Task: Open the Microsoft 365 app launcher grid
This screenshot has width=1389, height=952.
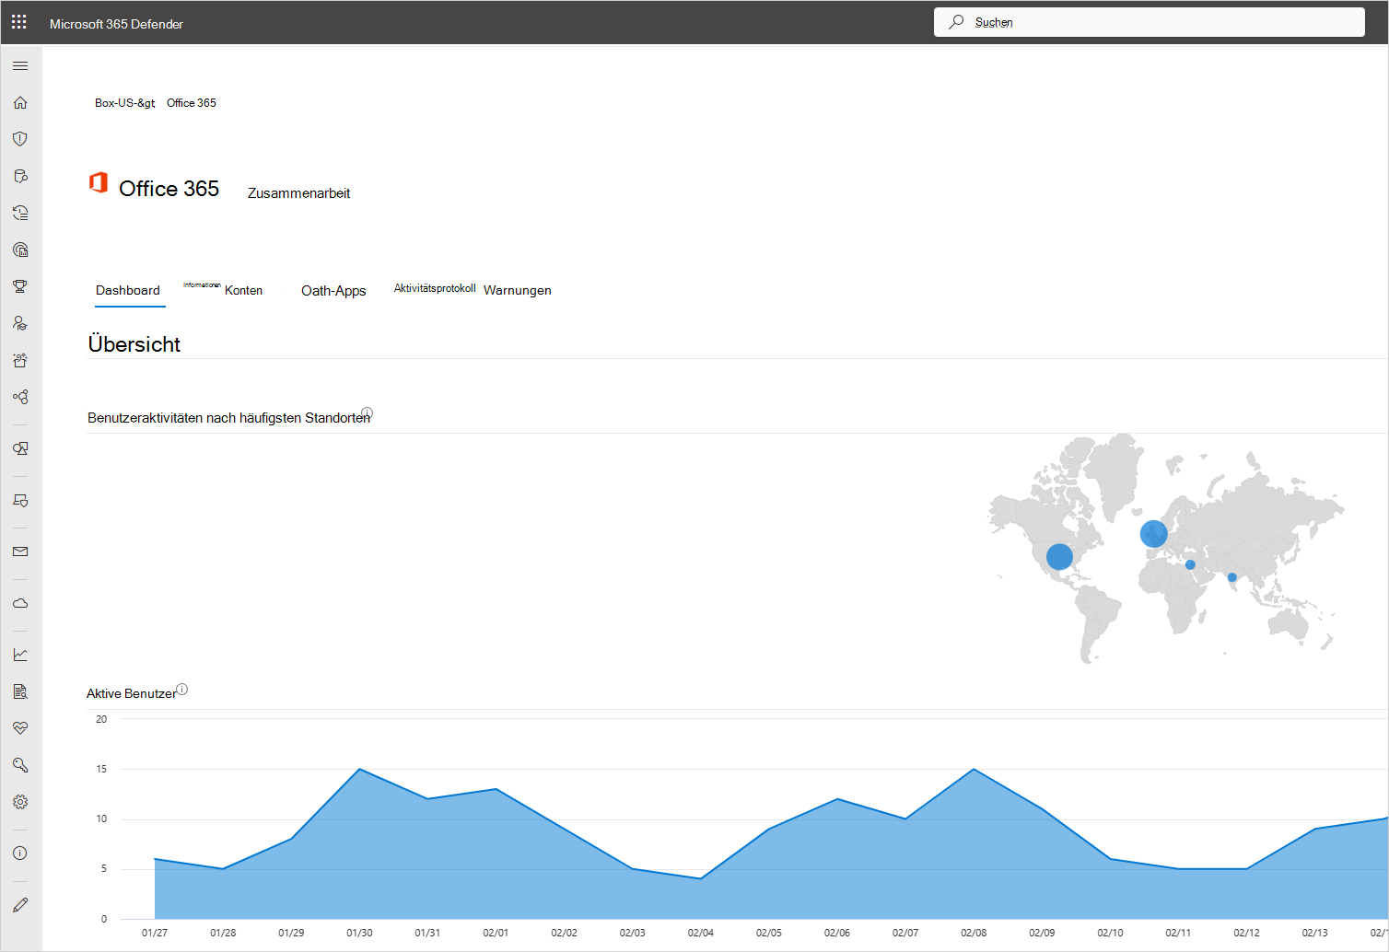Action: (18, 21)
